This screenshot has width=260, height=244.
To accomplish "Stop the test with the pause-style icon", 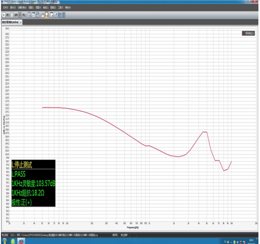I will coord(20,15).
